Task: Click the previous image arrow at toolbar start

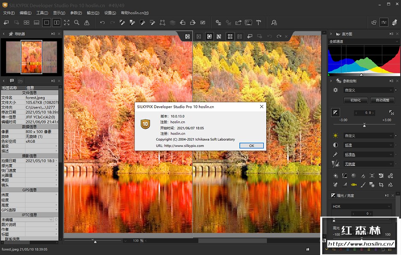Action: [x=6, y=23]
